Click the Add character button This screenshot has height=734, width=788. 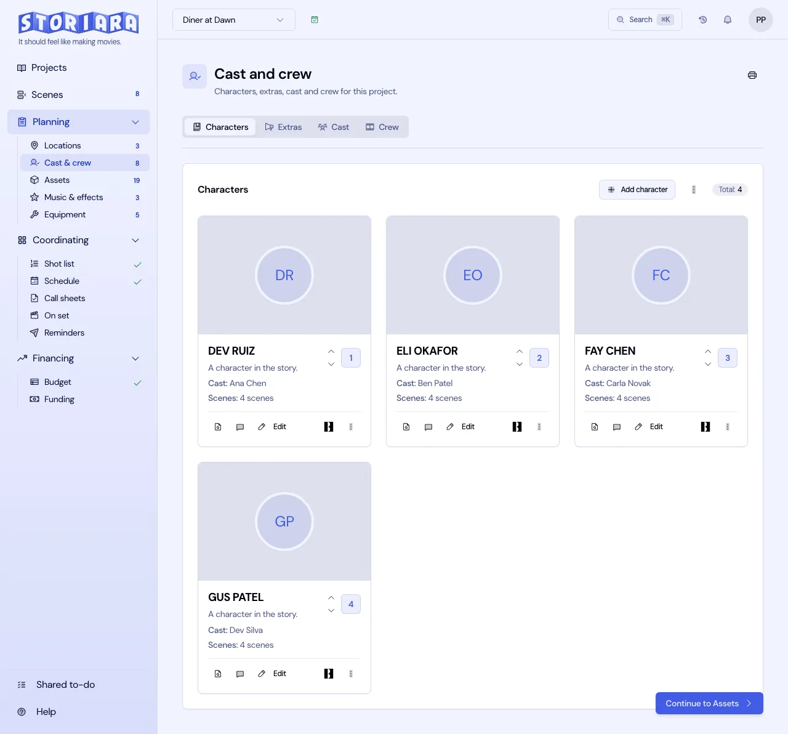point(637,190)
